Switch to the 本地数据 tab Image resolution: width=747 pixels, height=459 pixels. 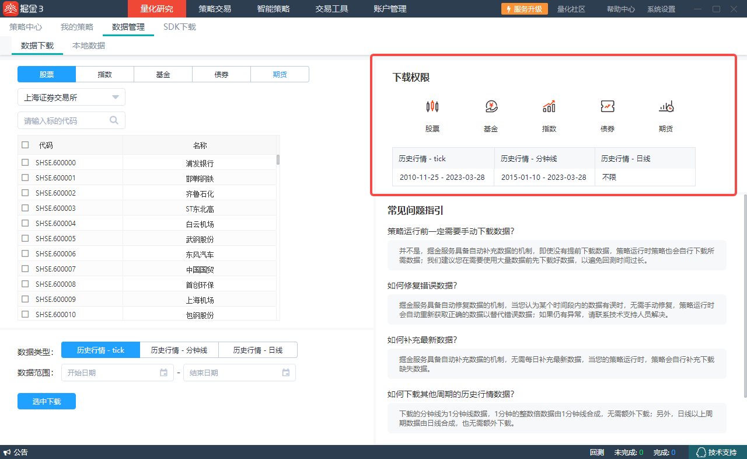[89, 46]
